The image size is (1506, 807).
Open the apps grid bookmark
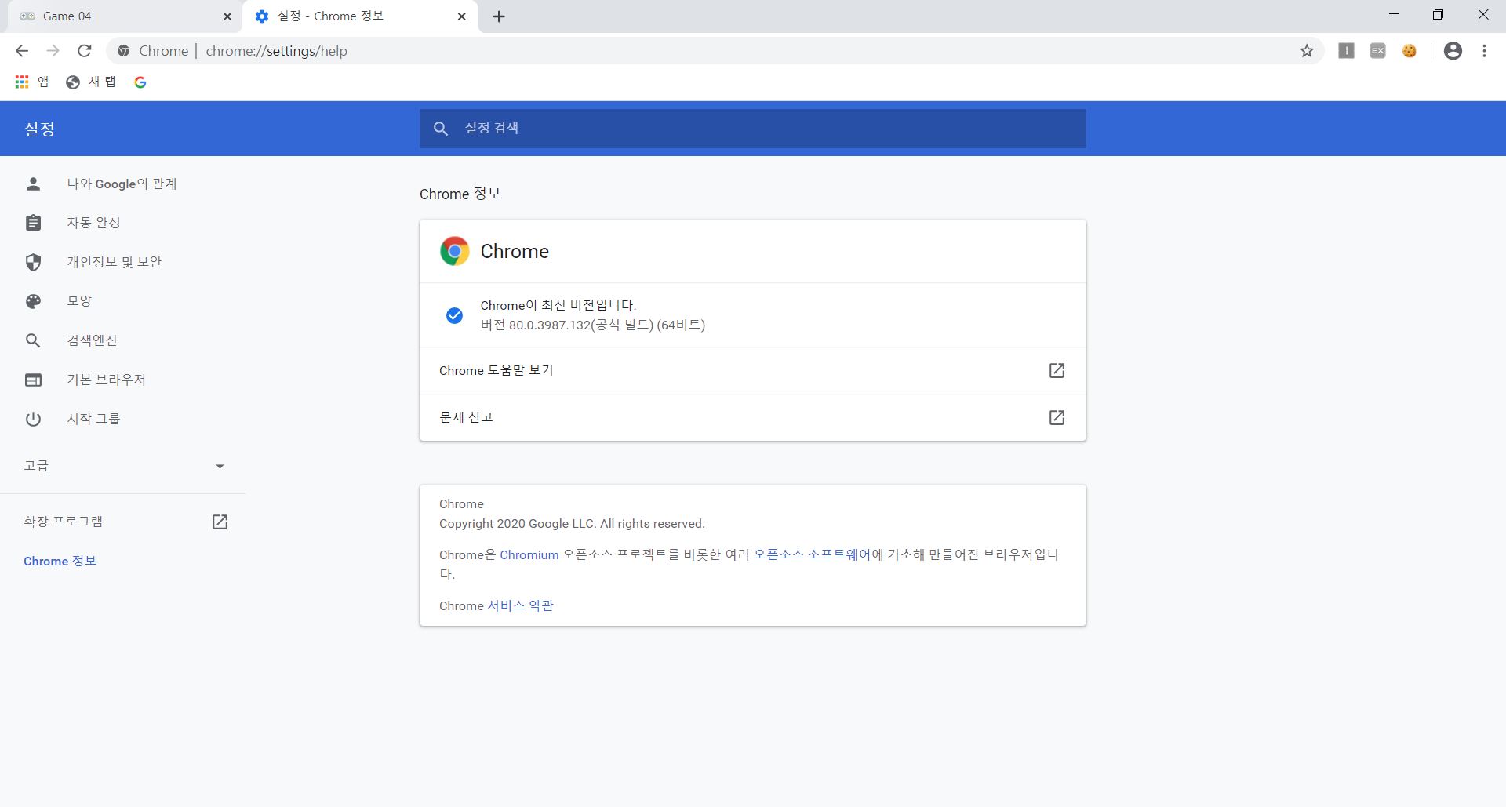32,82
